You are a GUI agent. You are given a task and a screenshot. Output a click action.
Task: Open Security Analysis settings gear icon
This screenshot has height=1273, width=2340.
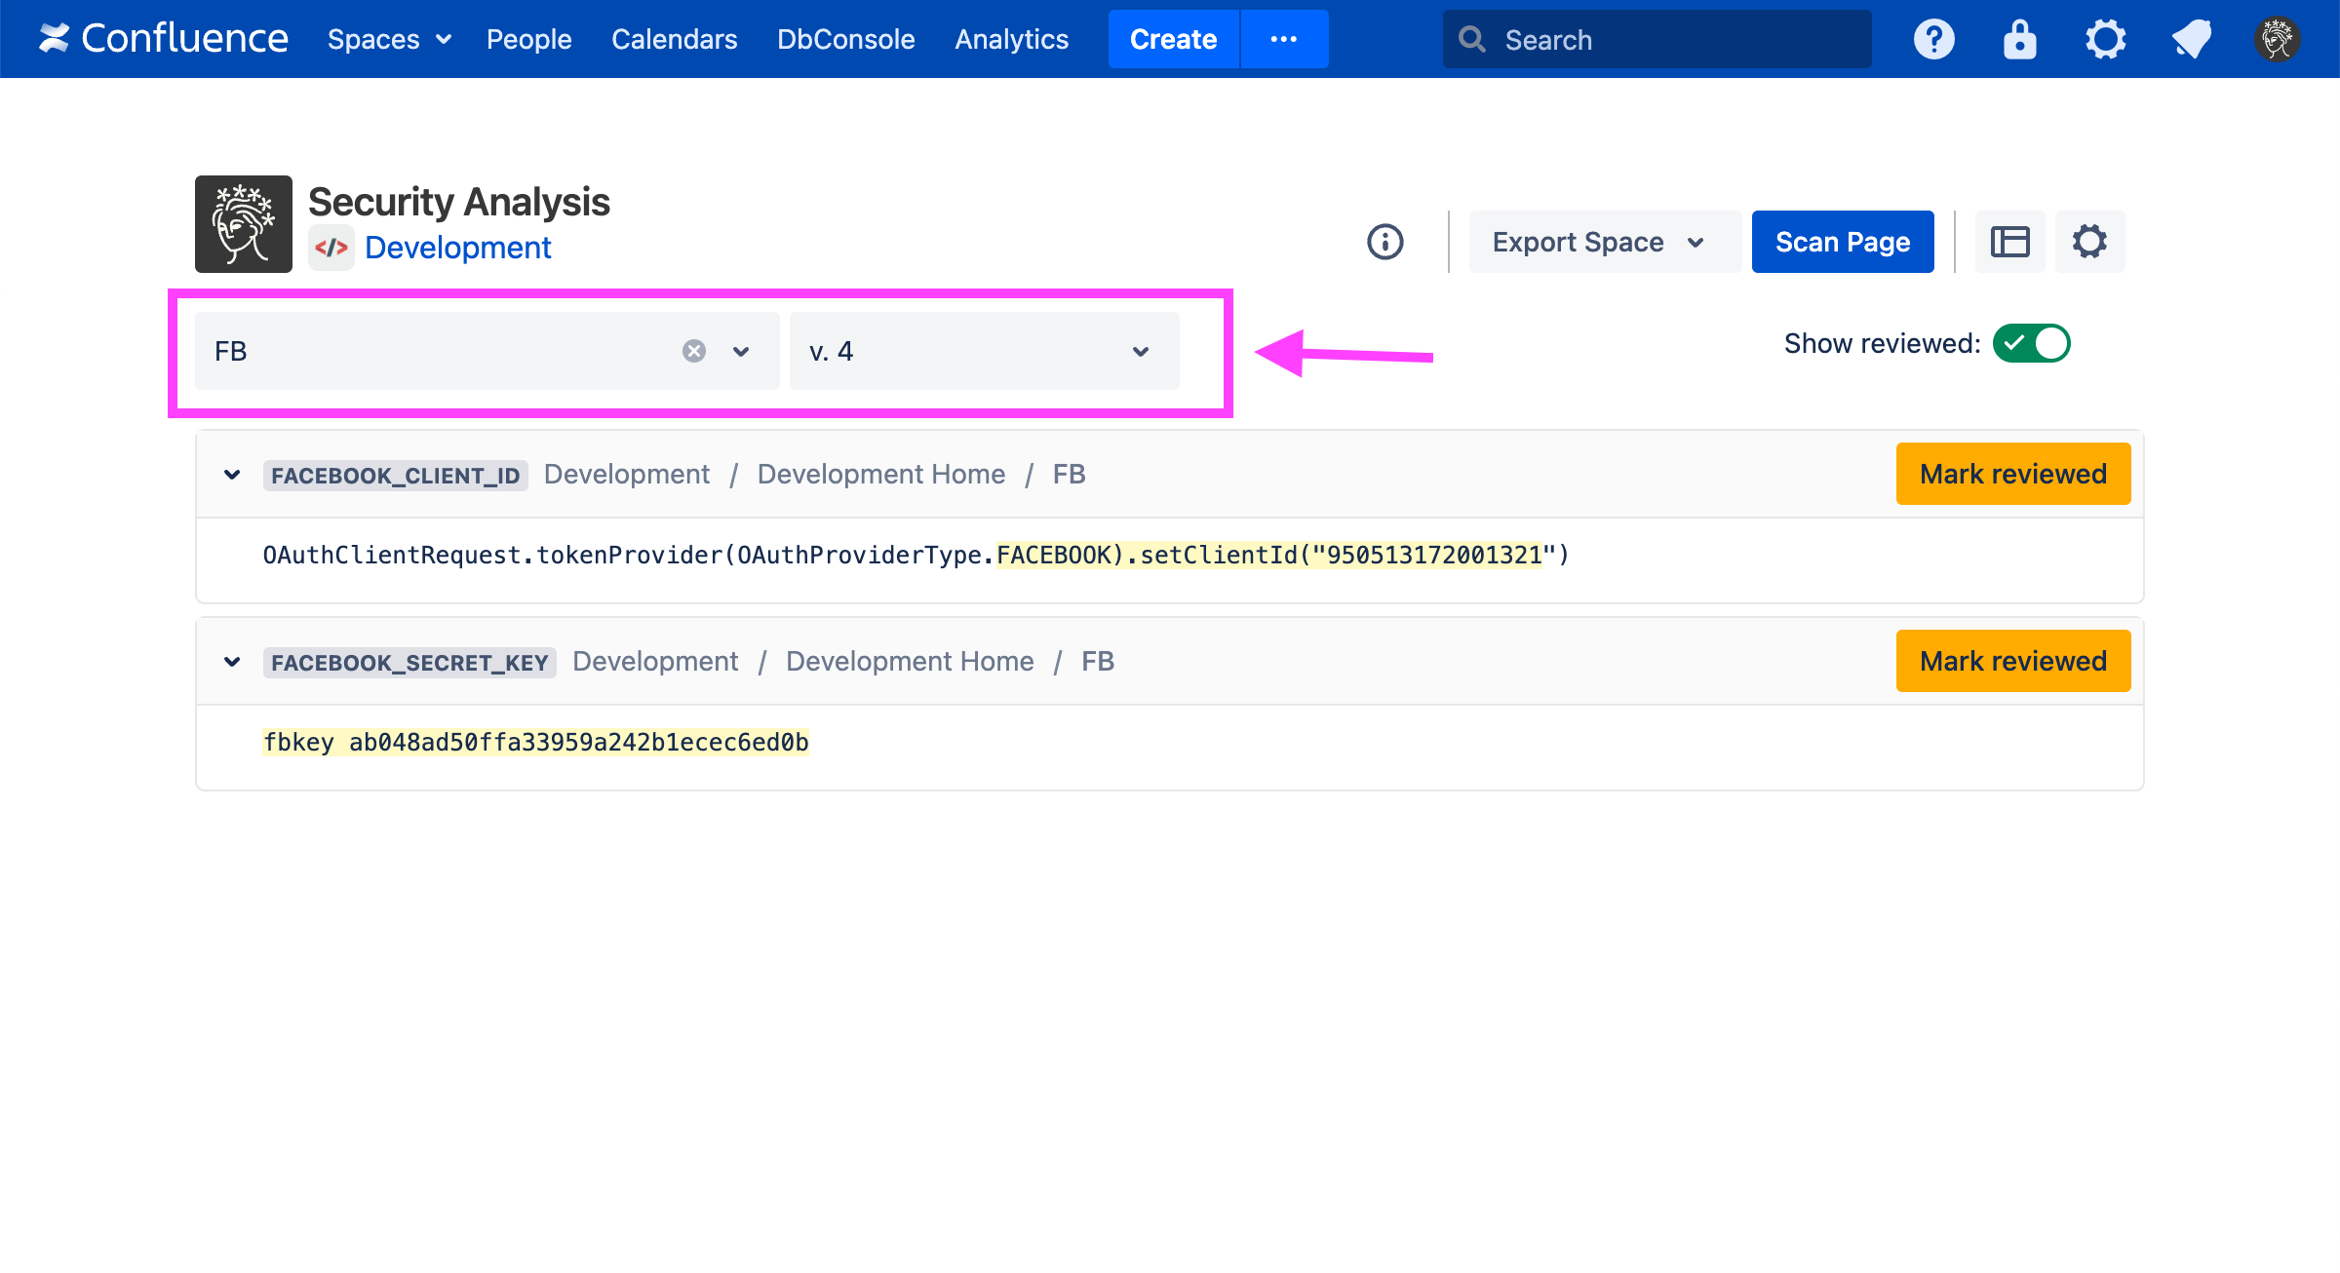(2089, 242)
